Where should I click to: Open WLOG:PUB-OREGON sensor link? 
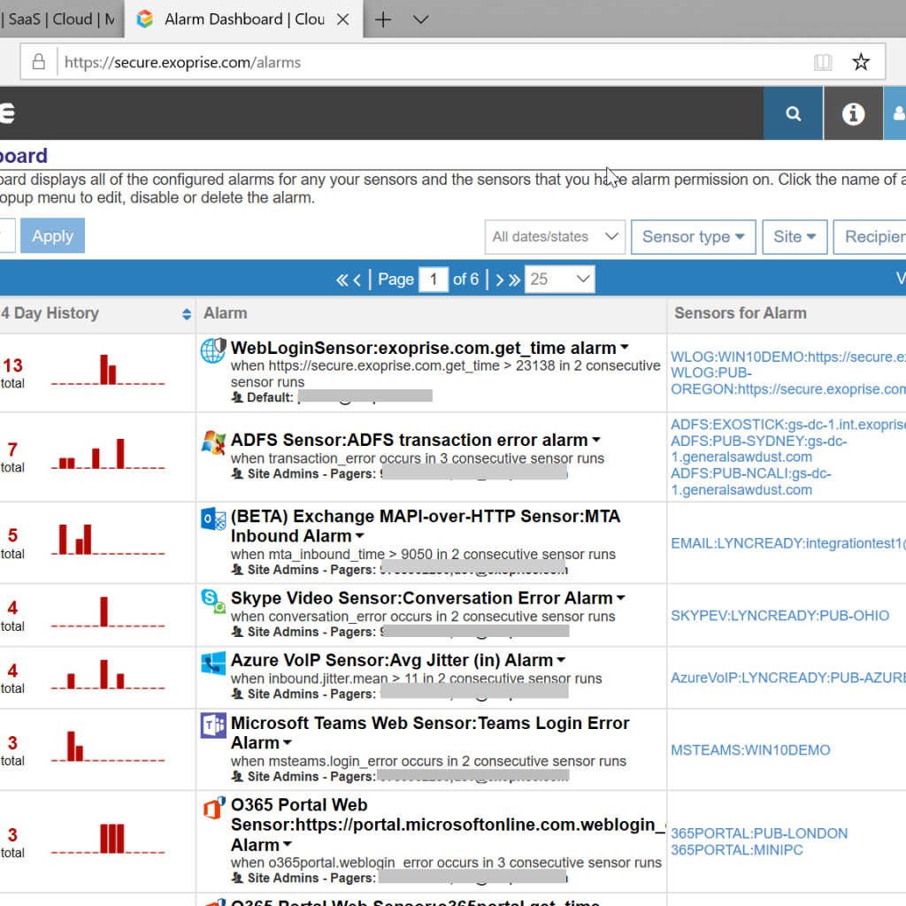(788, 381)
